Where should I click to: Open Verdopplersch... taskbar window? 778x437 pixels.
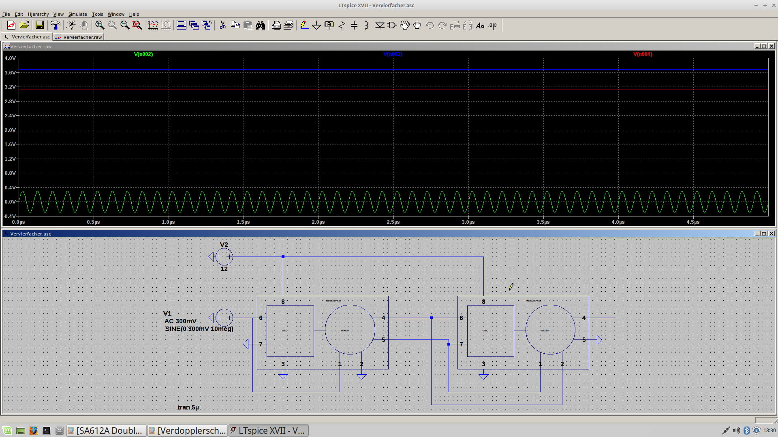[x=187, y=431]
